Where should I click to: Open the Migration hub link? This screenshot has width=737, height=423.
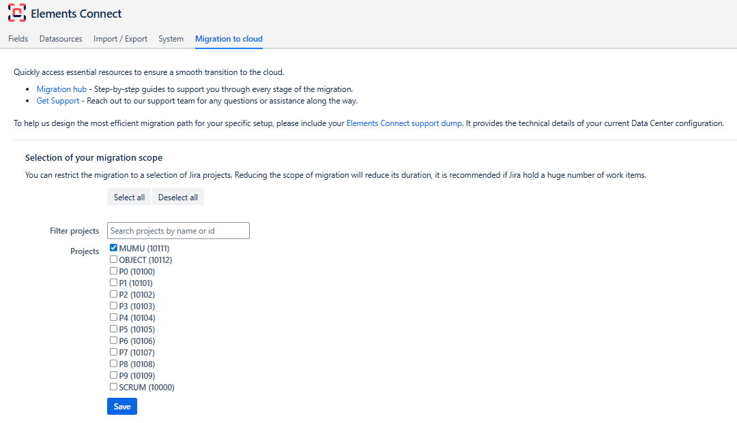[x=61, y=89]
